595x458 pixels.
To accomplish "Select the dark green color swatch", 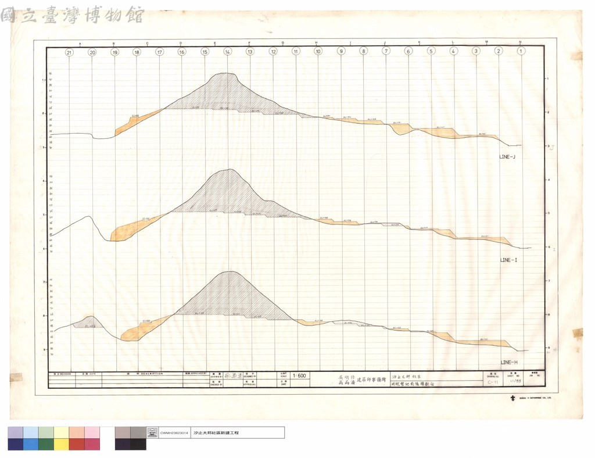I will 46,444.
